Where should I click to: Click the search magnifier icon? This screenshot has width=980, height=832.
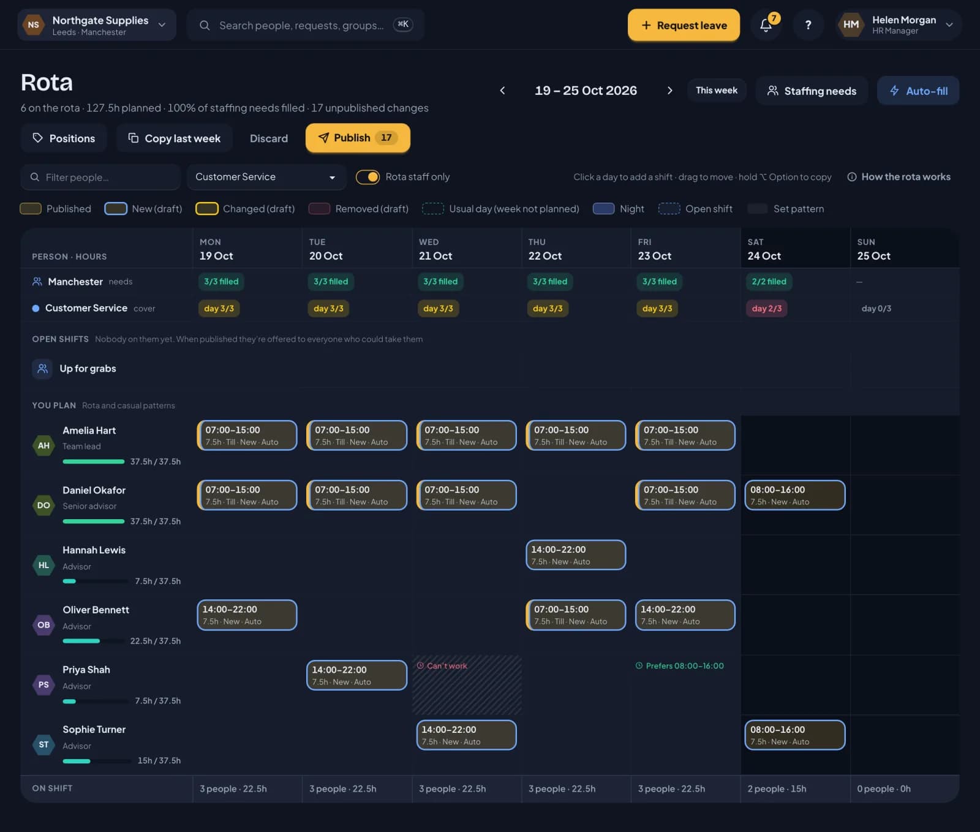tap(205, 25)
